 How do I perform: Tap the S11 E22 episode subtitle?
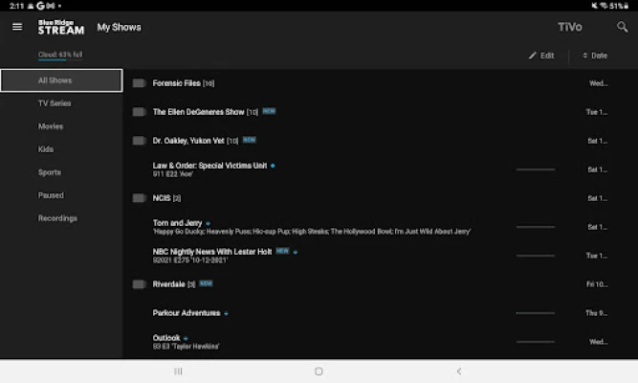coord(172,174)
